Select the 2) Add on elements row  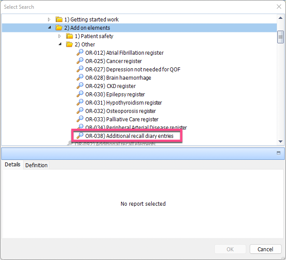(140, 28)
